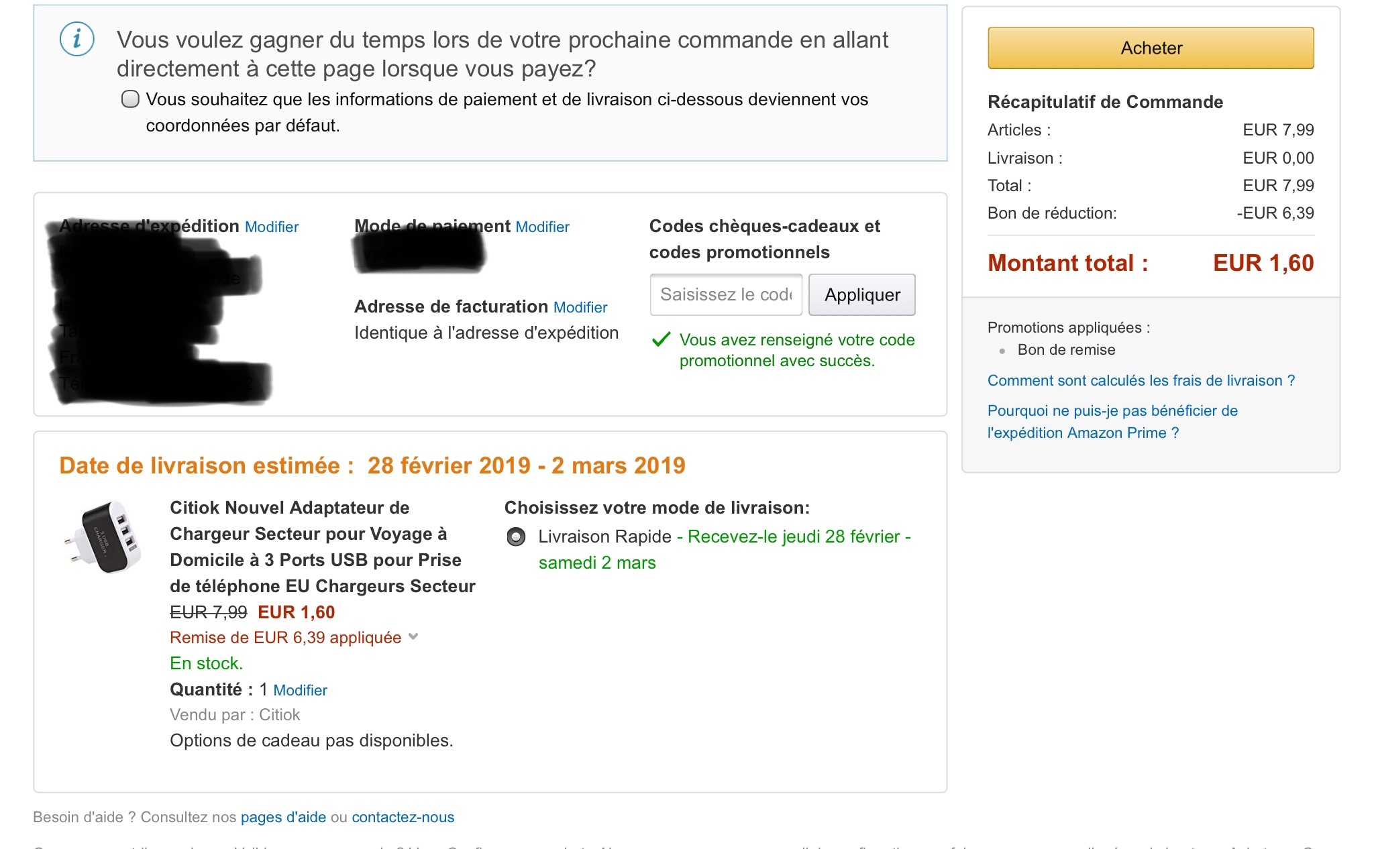
Task: Modify the item quantity
Action: [300, 691]
